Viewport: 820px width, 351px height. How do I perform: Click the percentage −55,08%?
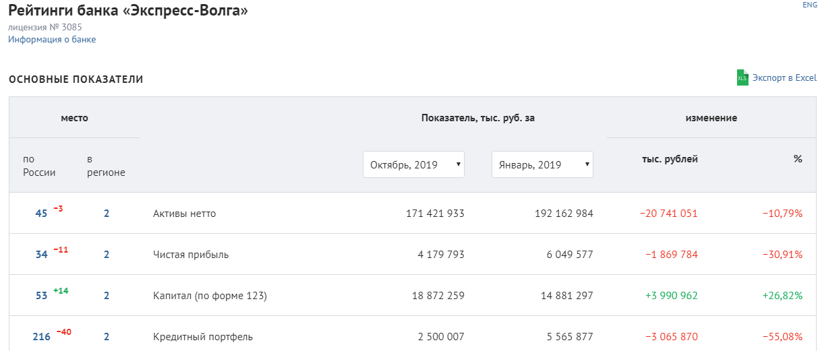[782, 337]
